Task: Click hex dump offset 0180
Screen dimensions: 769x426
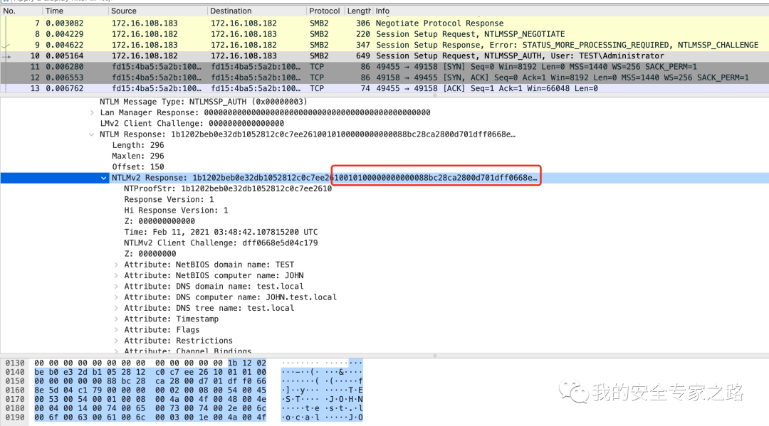Action: point(15,408)
